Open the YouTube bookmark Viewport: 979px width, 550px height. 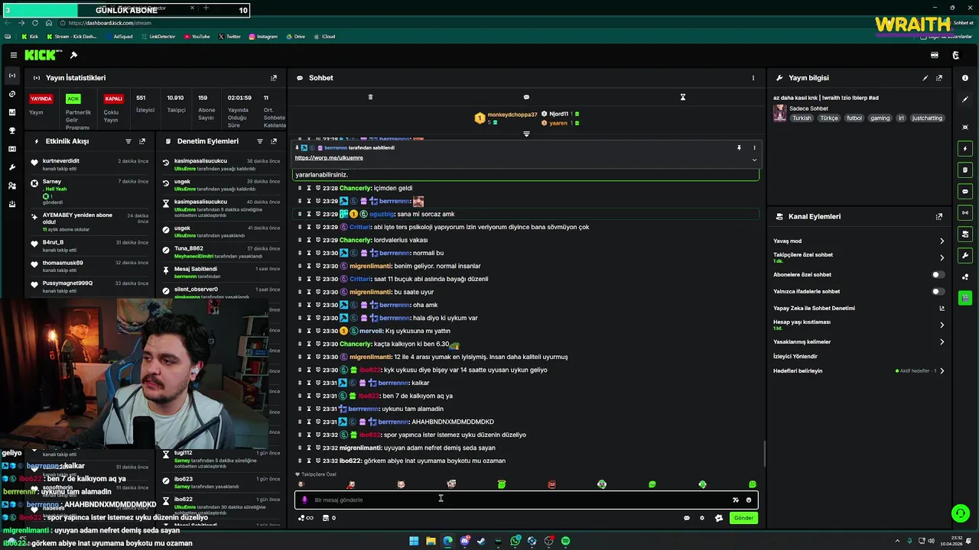pos(197,37)
